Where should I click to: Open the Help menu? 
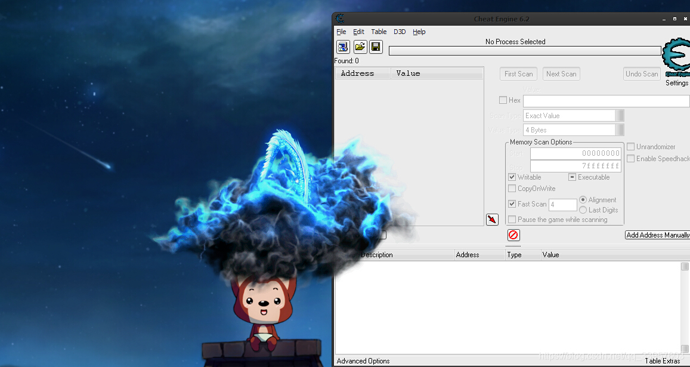point(419,32)
